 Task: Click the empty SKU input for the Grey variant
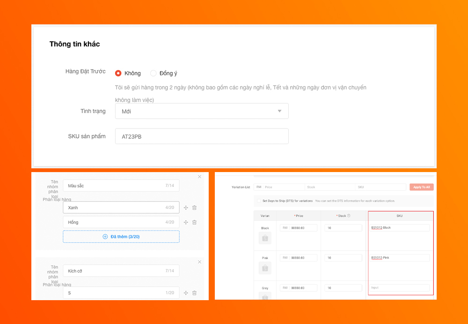tap(400, 288)
